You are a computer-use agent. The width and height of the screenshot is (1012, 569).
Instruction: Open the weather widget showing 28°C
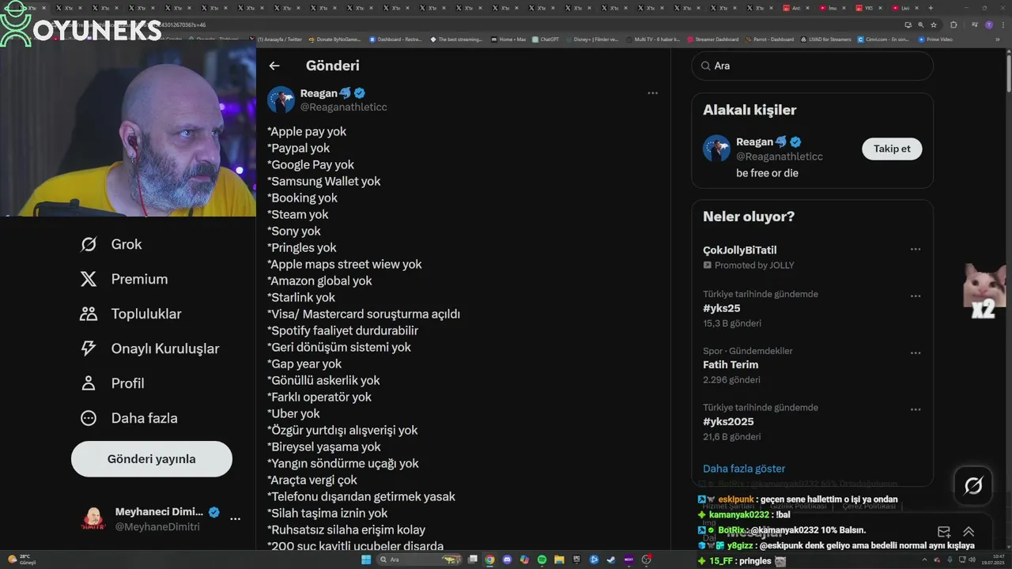(19, 560)
